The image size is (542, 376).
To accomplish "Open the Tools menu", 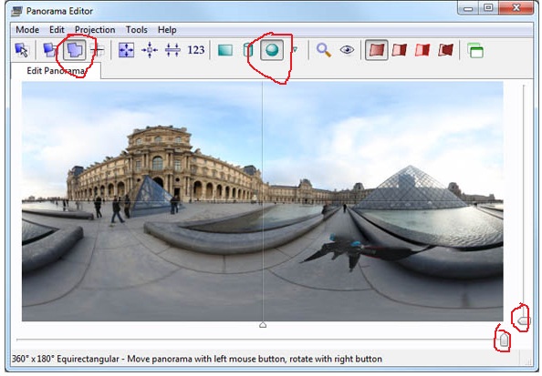I will click(x=136, y=30).
